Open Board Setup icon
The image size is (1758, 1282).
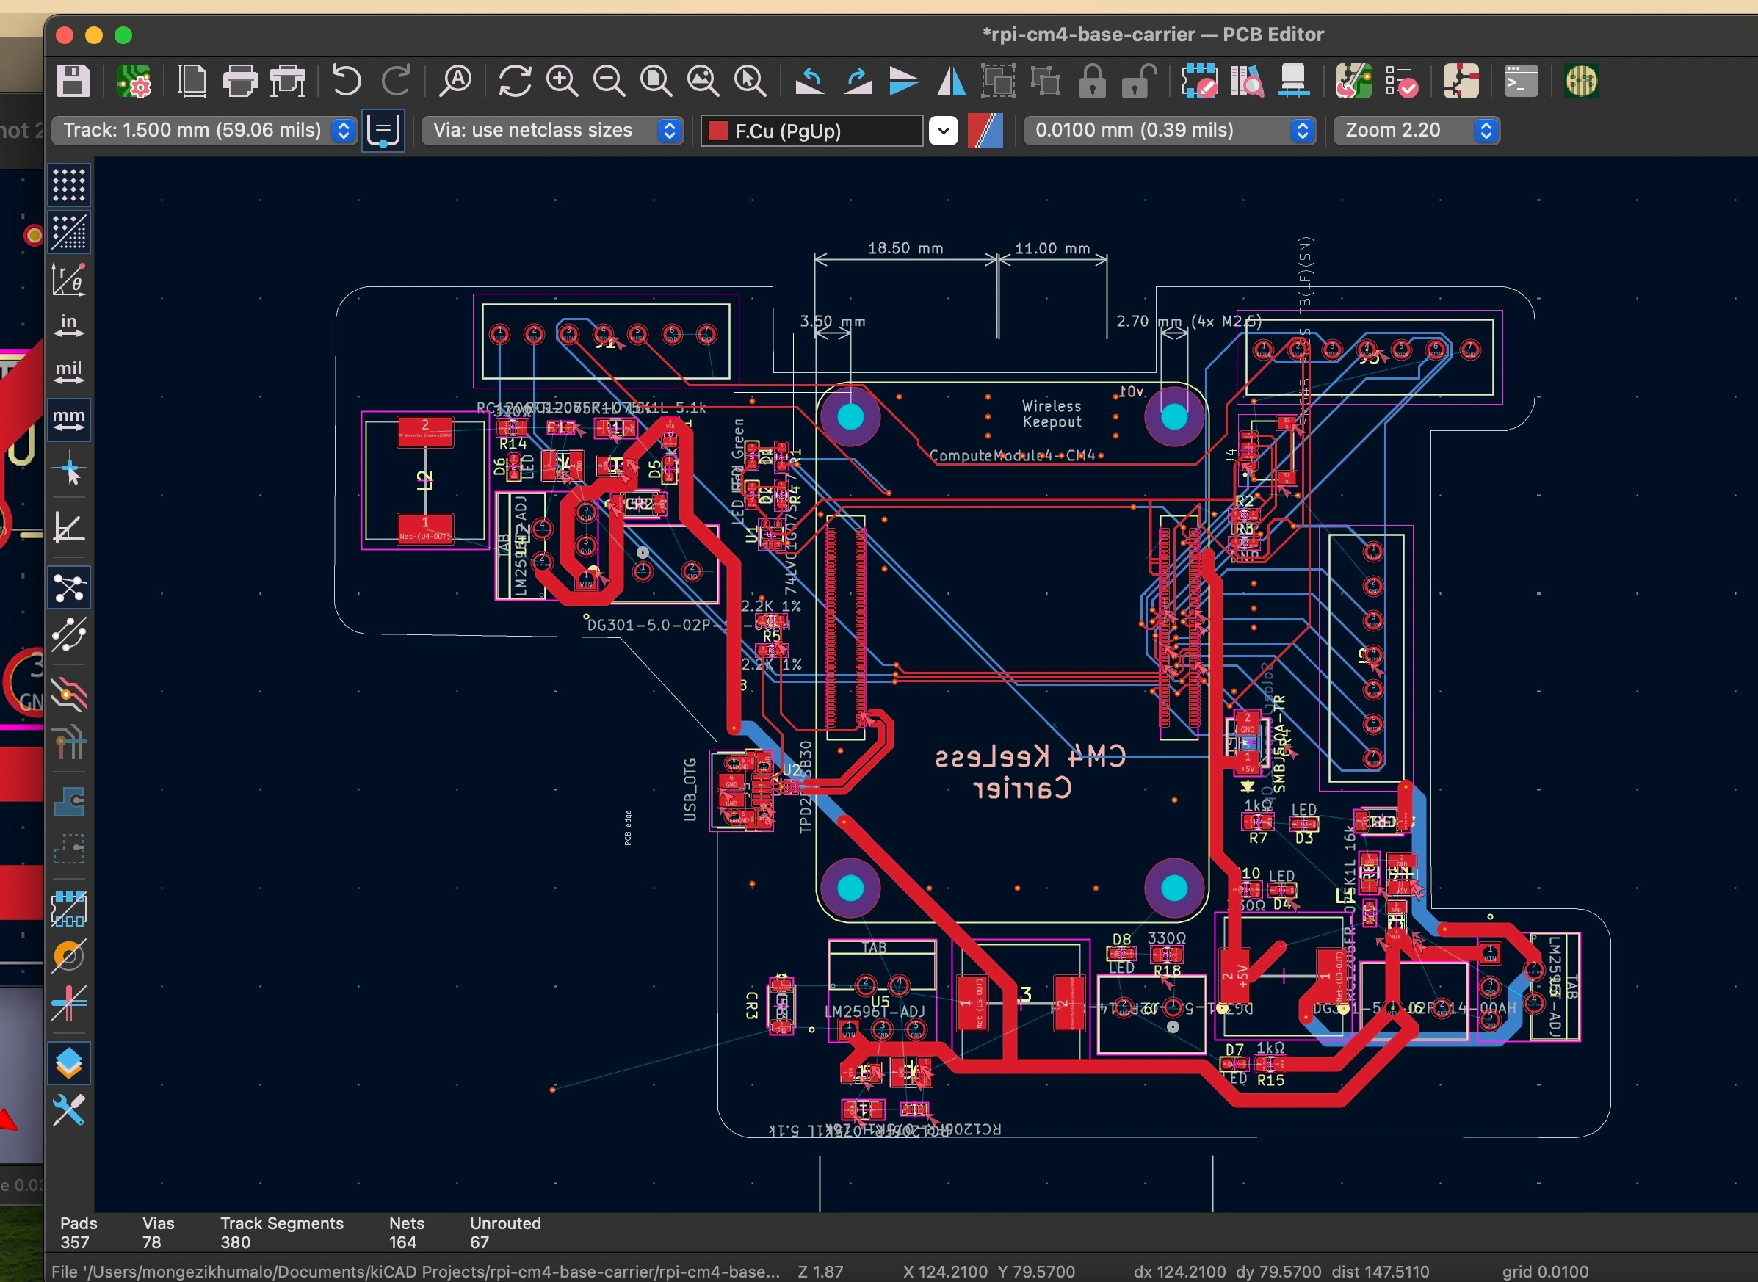click(134, 82)
